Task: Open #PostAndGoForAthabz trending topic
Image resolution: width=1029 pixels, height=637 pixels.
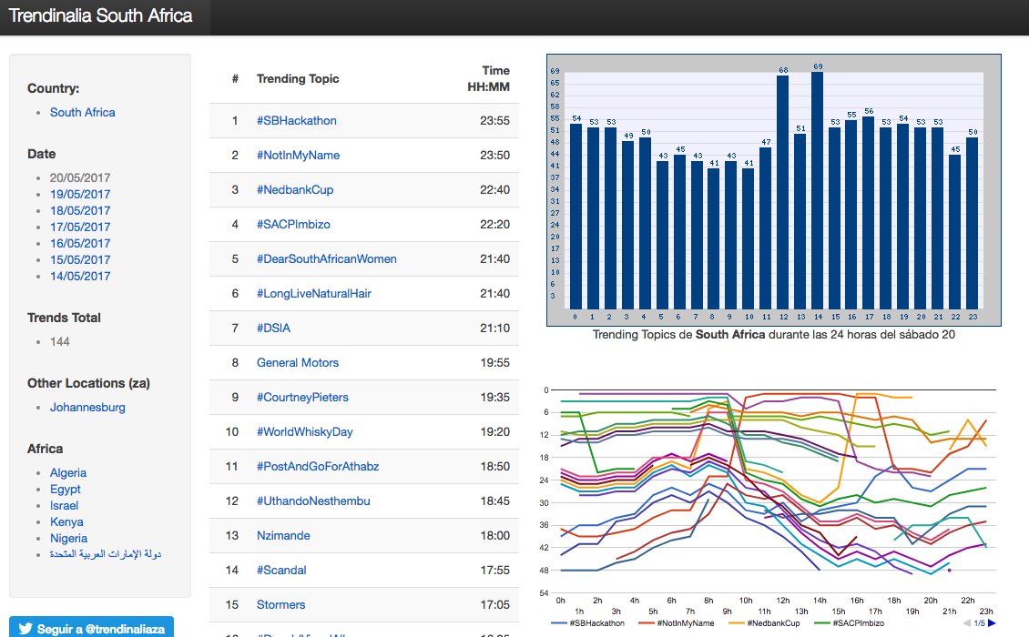Action: pos(318,467)
